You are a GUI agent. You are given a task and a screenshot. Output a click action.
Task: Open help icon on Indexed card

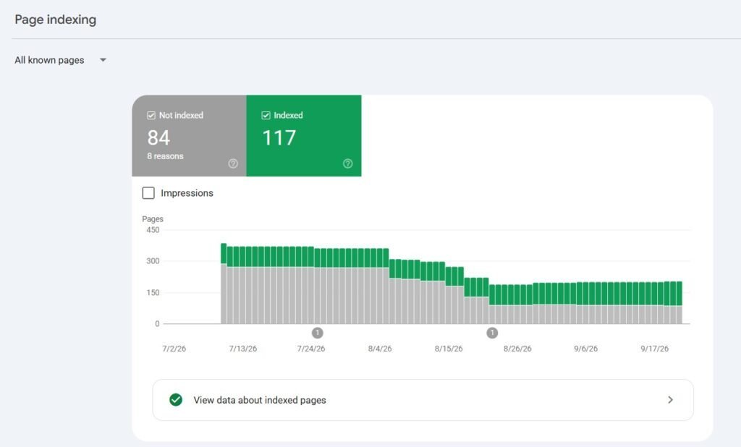pyautogui.click(x=348, y=163)
